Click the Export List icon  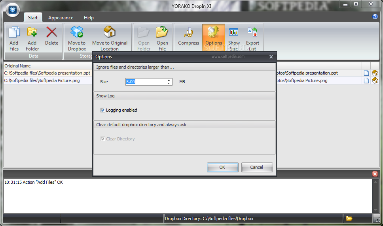click(x=252, y=32)
